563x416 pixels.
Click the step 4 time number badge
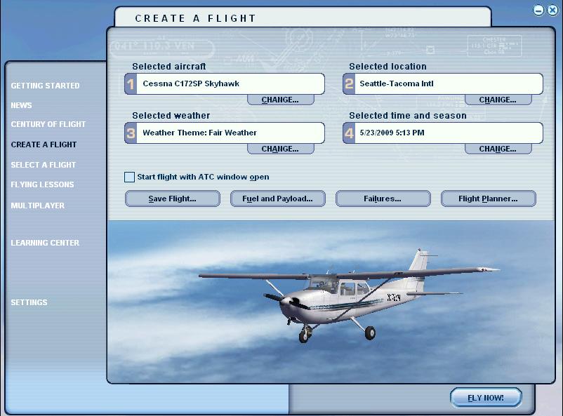tap(349, 133)
